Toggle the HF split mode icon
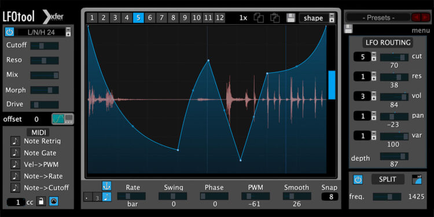434x217 pixels. [417, 179]
